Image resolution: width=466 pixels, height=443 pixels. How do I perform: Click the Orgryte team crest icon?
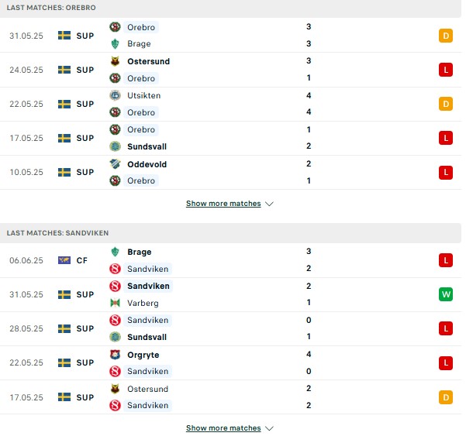pyautogui.click(x=115, y=355)
